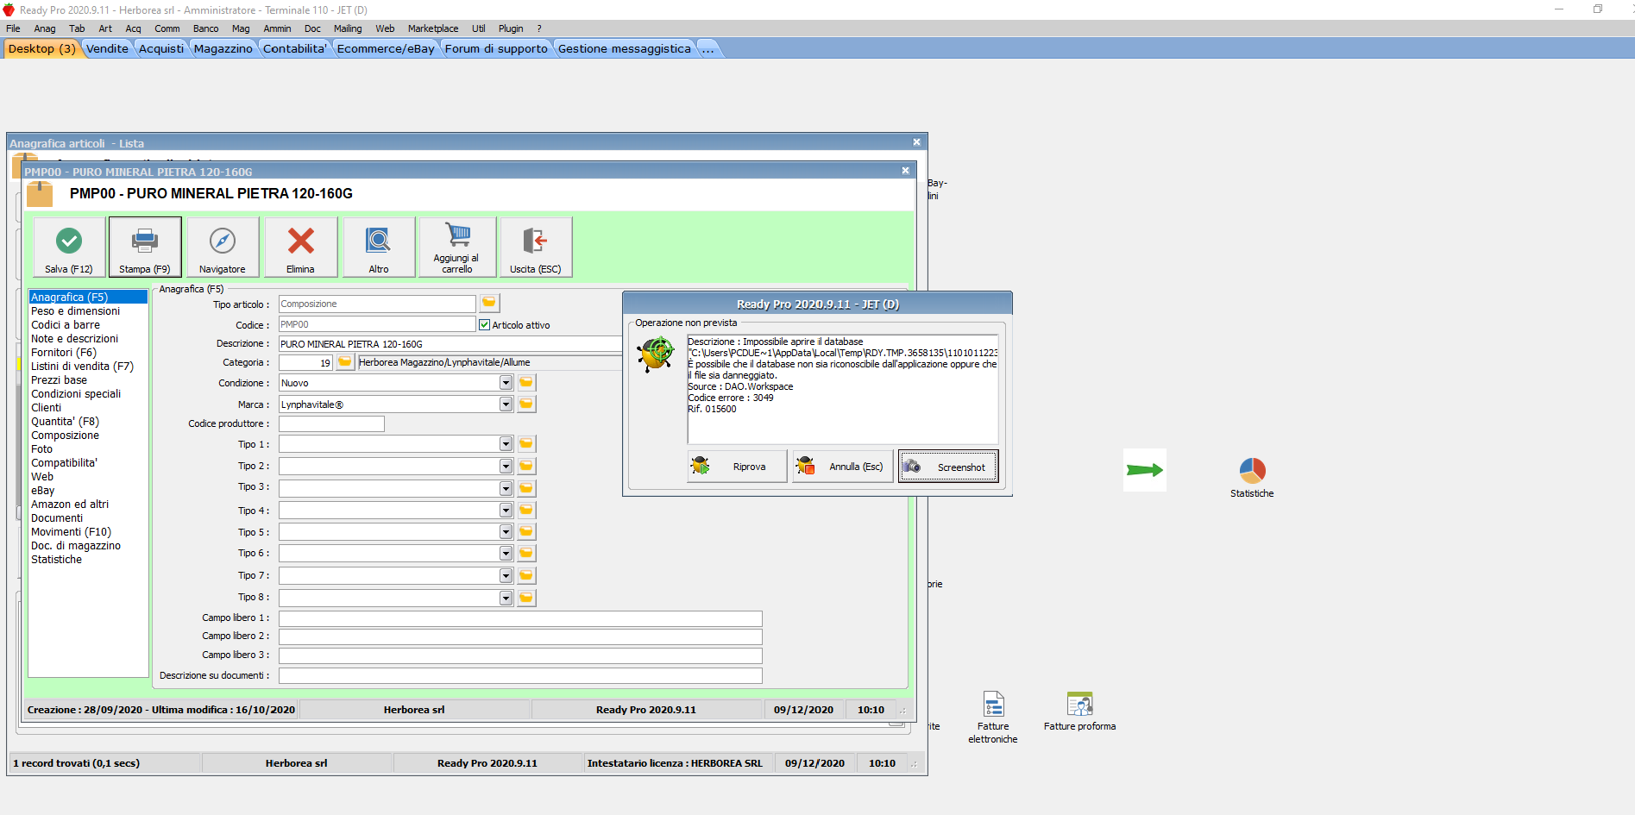Click the red X Elimina icon
This screenshot has width=1635, height=815.
[300, 241]
